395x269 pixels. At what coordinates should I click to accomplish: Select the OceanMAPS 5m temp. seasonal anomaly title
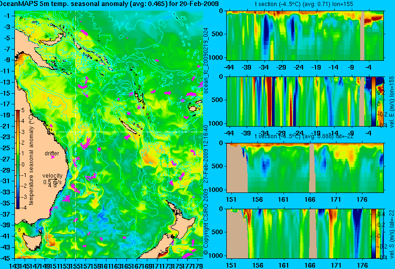[x=109, y=4]
